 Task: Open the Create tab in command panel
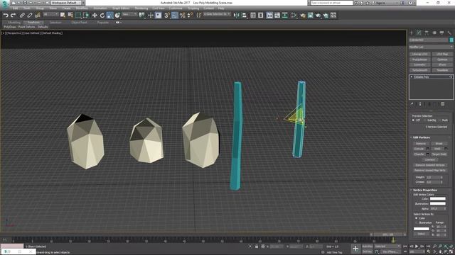pyautogui.click(x=412, y=33)
